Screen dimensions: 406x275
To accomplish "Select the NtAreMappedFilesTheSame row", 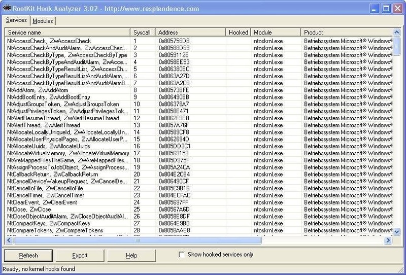I will [199, 160].
